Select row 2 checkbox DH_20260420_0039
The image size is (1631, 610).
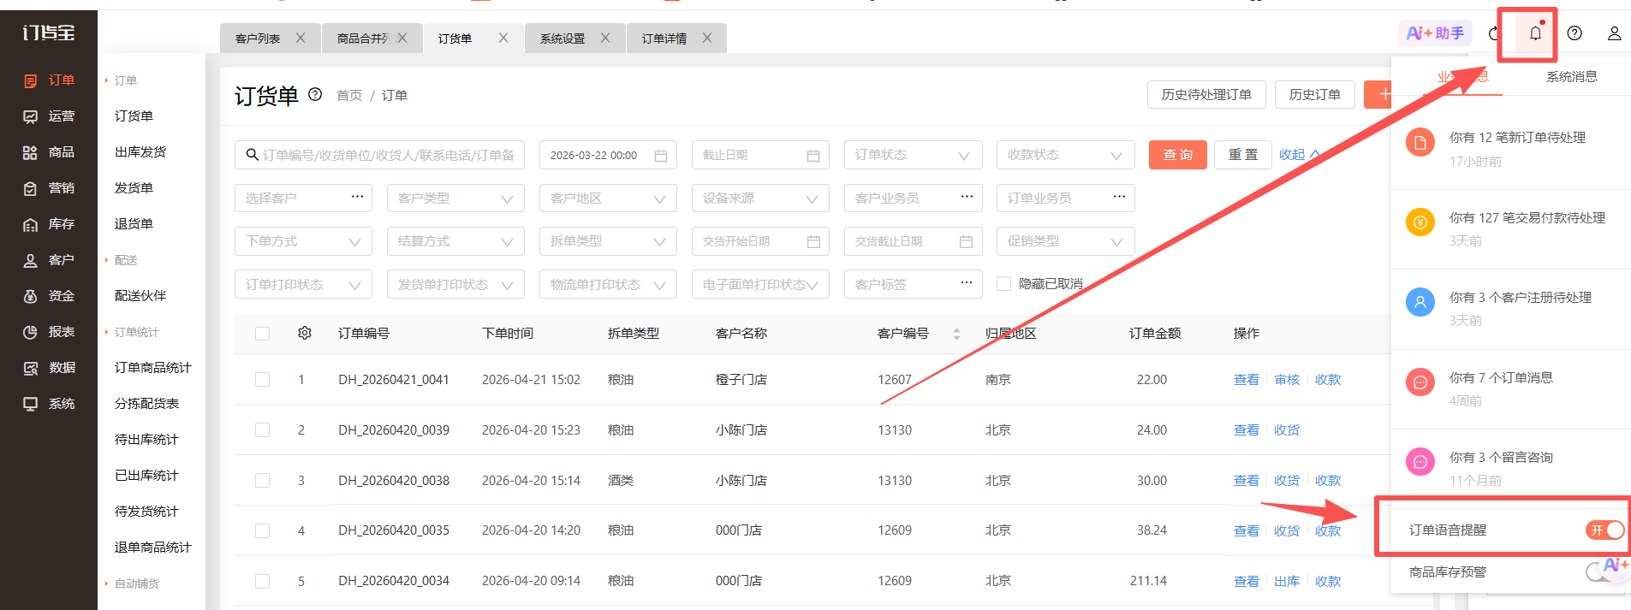(x=262, y=429)
